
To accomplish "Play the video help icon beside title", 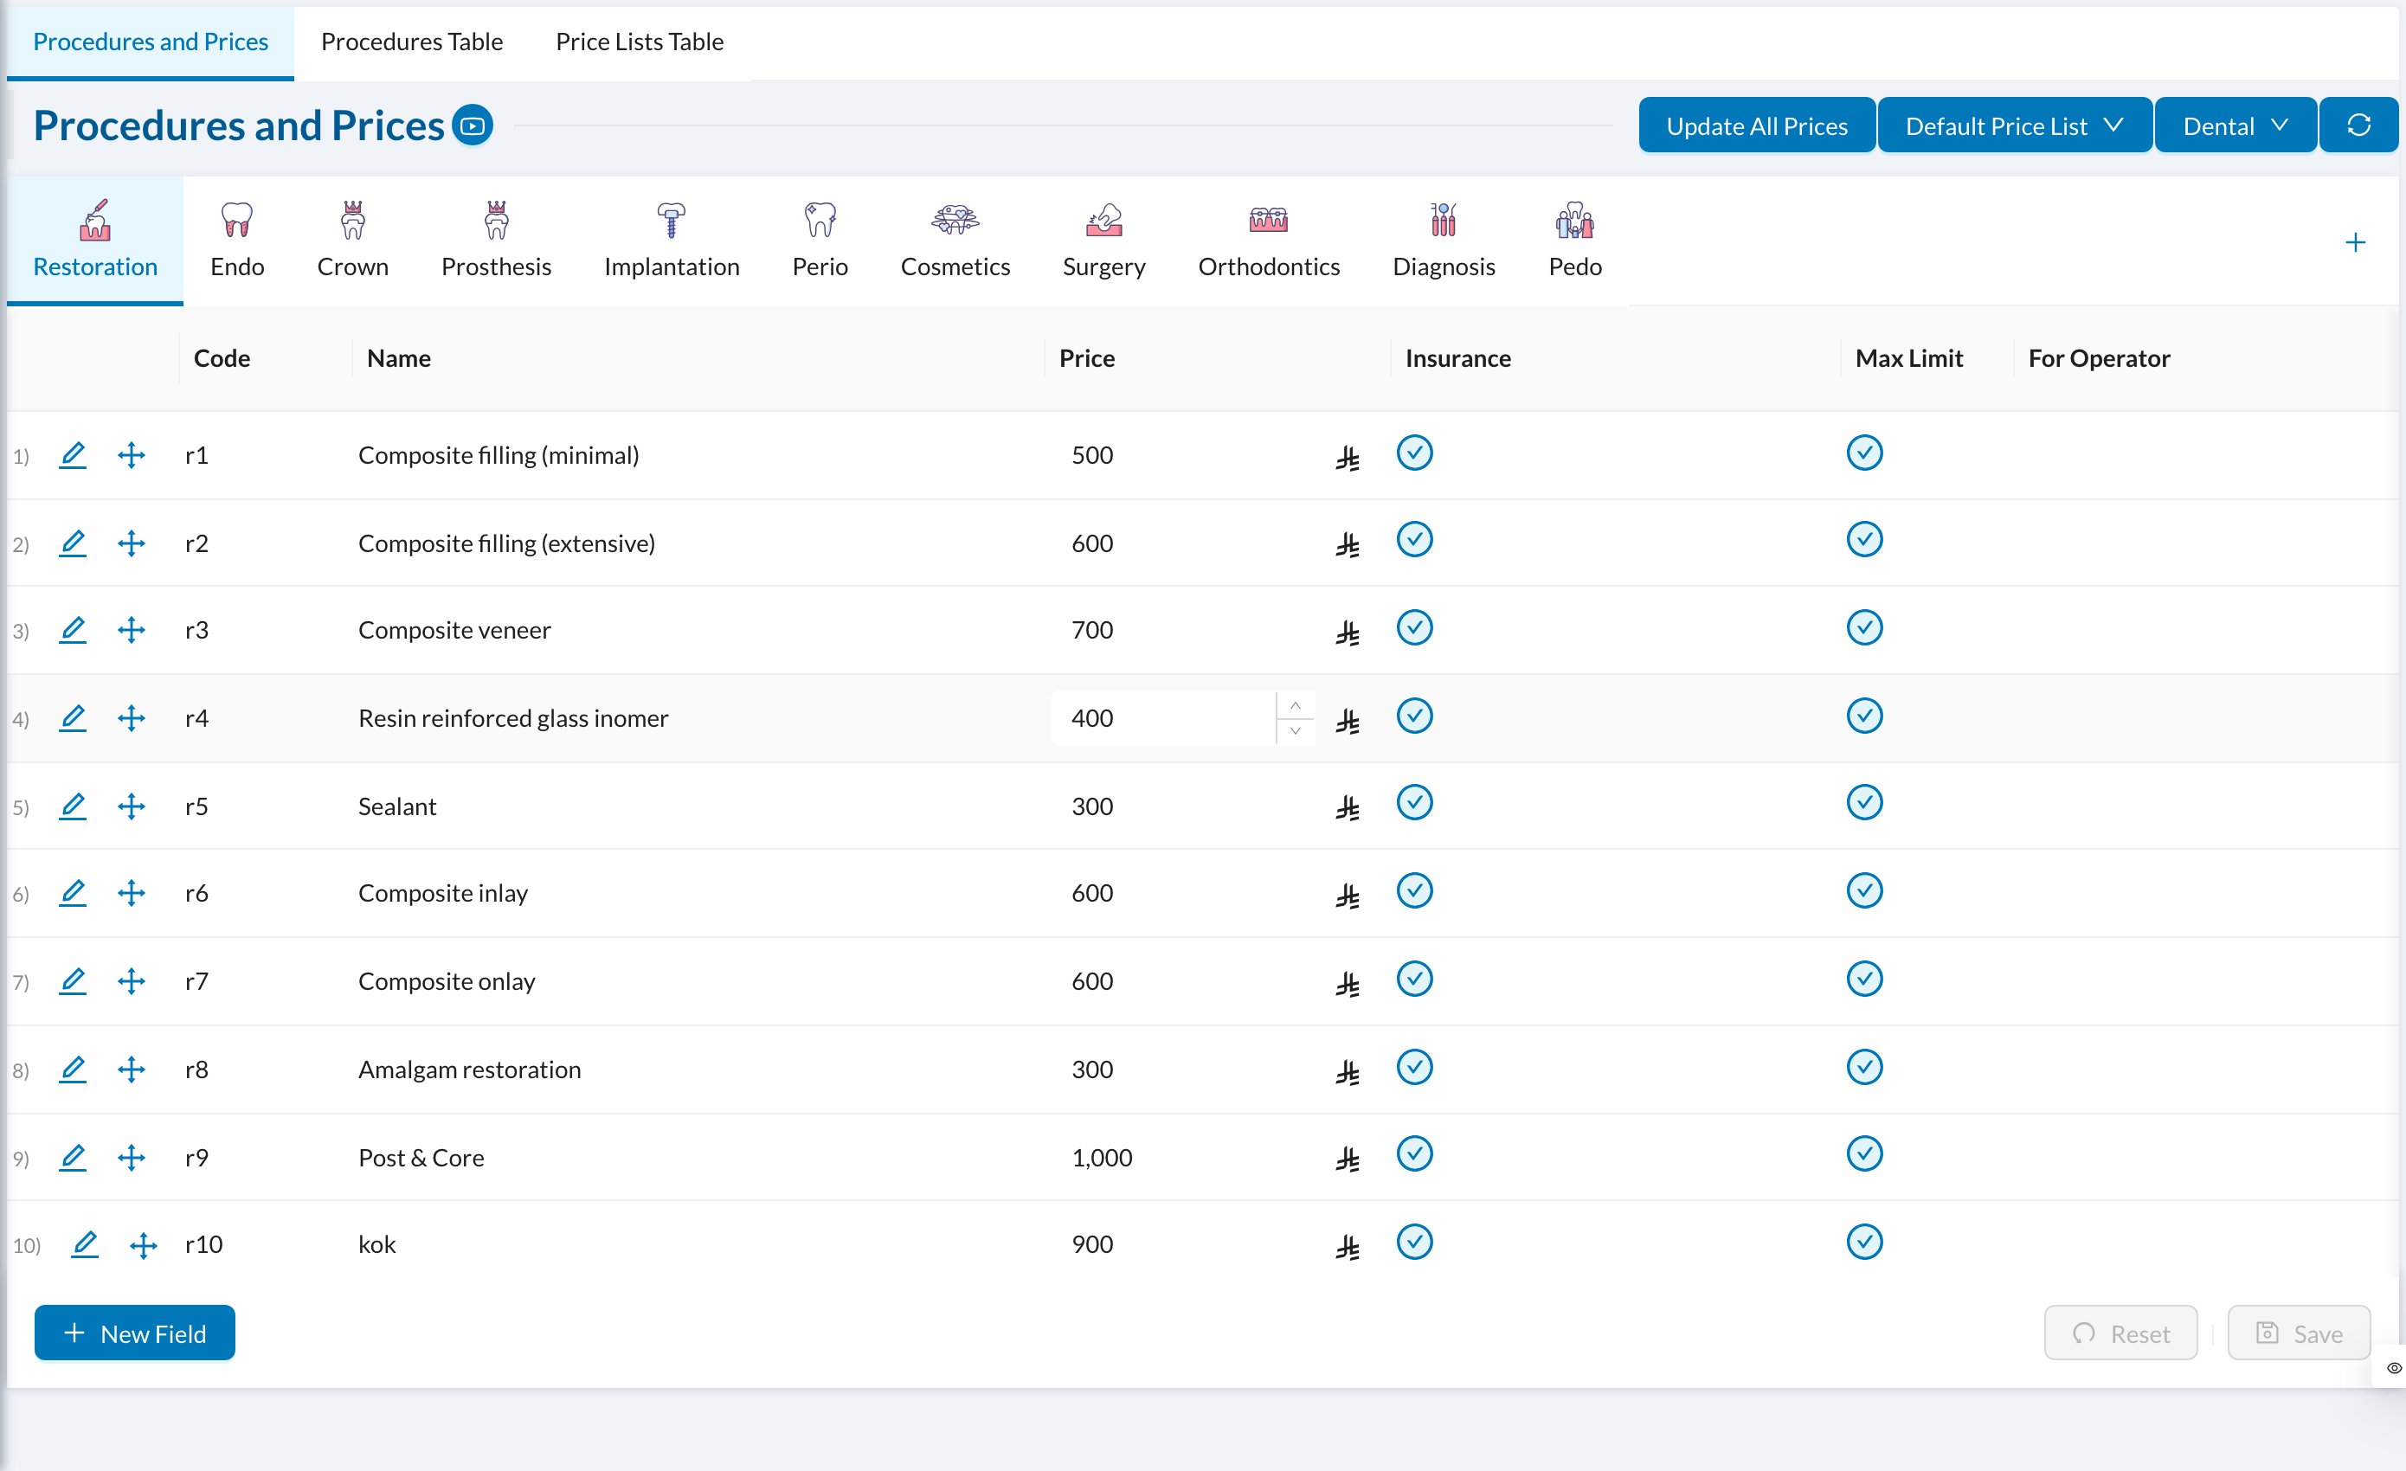I will [x=473, y=125].
